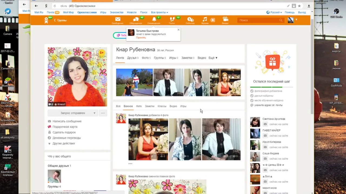Expand the Запрос отправлен dropdown
The width and height of the screenshot is (346, 194).
[x=94, y=113]
